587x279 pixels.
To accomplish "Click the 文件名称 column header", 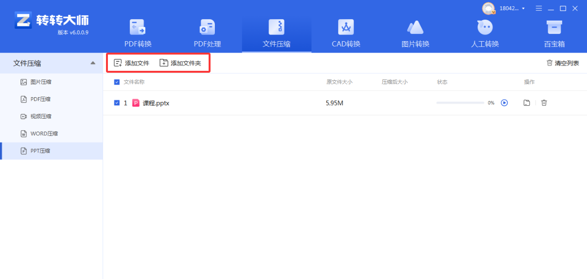I will pyautogui.click(x=134, y=82).
